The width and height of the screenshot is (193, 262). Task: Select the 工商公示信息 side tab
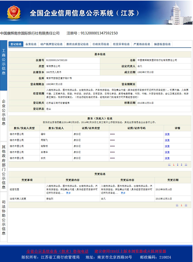[x=3, y=65]
